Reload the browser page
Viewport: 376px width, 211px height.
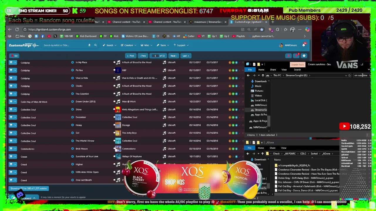(17, 29)
